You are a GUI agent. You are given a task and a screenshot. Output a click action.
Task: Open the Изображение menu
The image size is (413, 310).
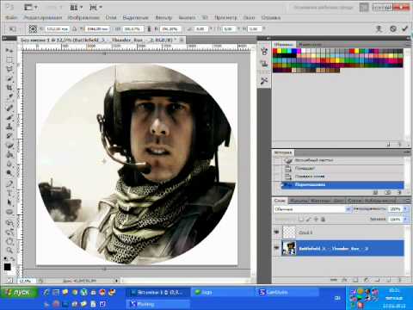(83, 18)
